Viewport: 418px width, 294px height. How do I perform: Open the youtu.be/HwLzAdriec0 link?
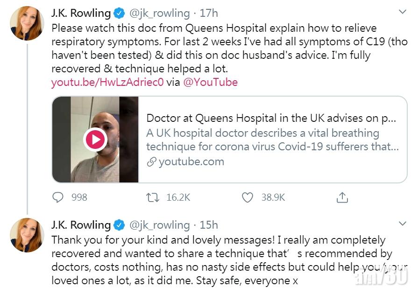[x=108, y=83]
